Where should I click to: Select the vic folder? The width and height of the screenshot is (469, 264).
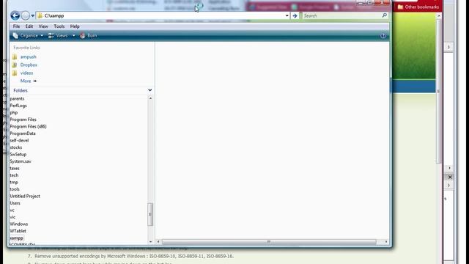[12, 217]
